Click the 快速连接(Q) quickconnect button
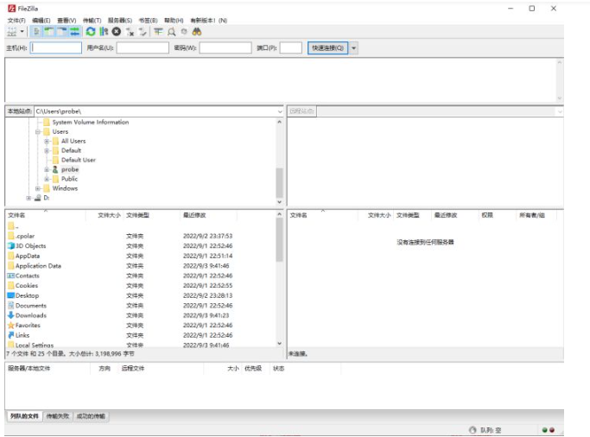The height and width of the screenshot is (437, 590). coord(327,47)
